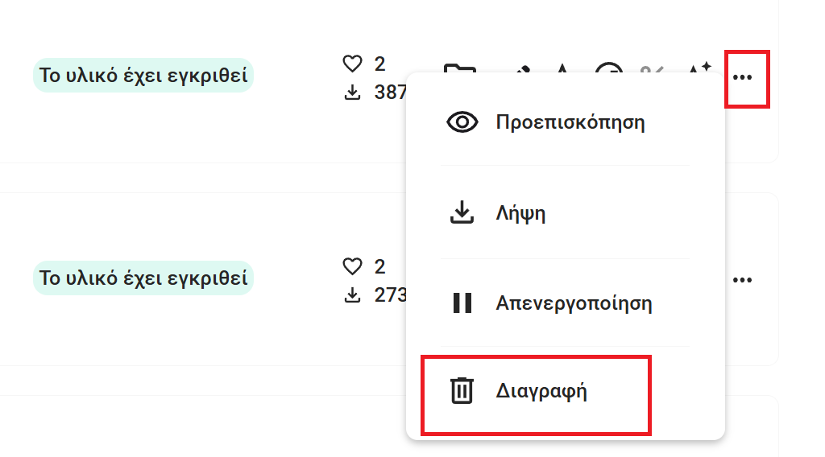Screen dimensions: 825x457
Task: Click the 387 download count
Action: click(390, 93)
